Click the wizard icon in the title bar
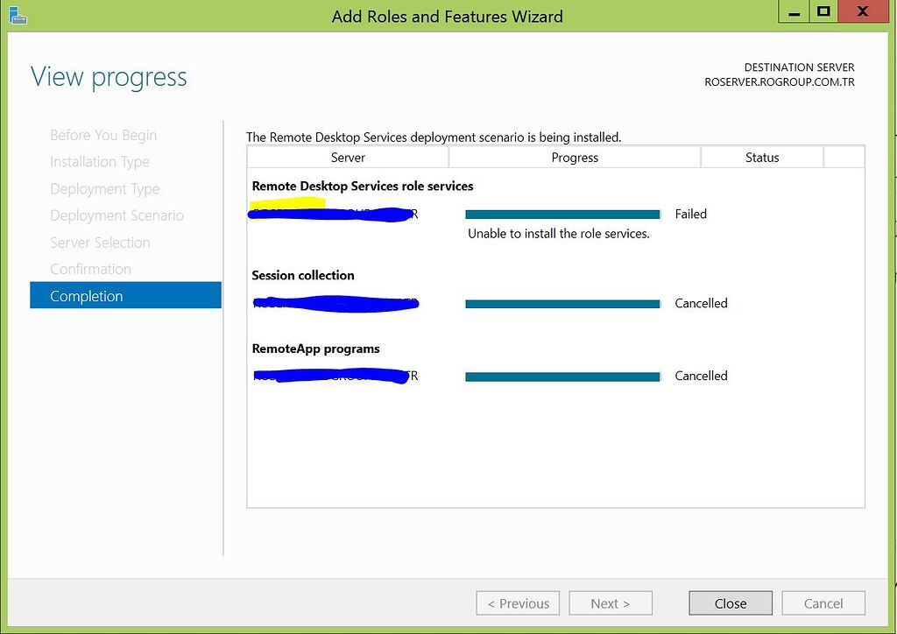The height and width of the screenshot is (634, 897). point(18,12)
